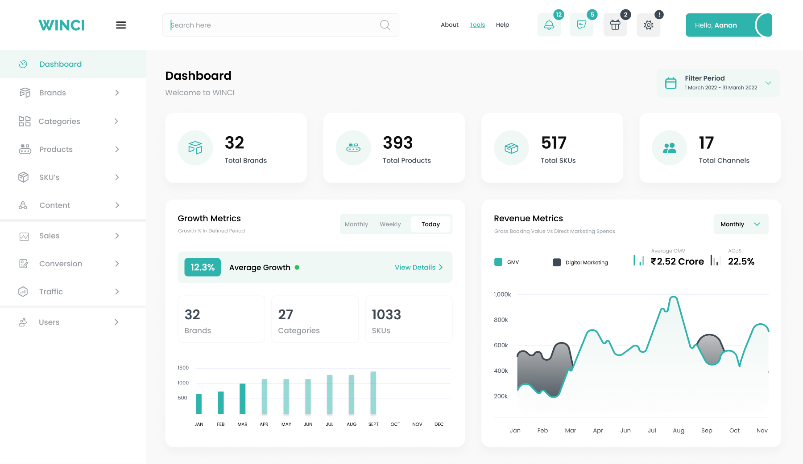Switch Growth Metrics to Monthly
This screenshot has width=803, height=464.
pos(356,224)
